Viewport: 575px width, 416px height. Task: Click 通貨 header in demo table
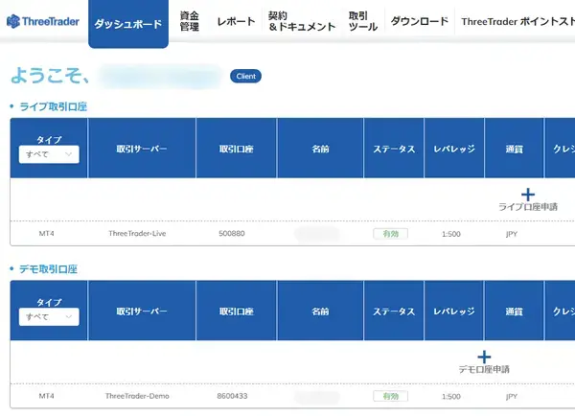click(514, 312)
